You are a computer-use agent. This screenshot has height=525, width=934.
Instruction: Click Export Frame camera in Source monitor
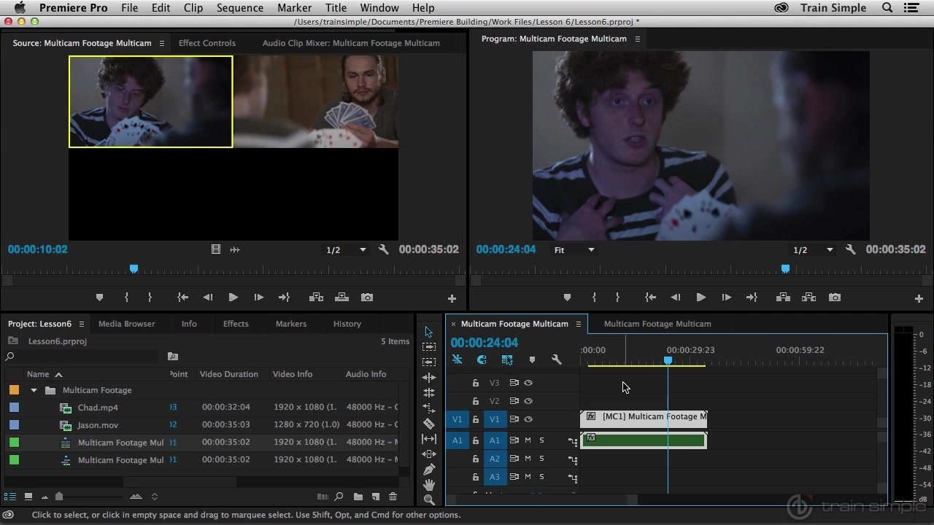(367, 297)
